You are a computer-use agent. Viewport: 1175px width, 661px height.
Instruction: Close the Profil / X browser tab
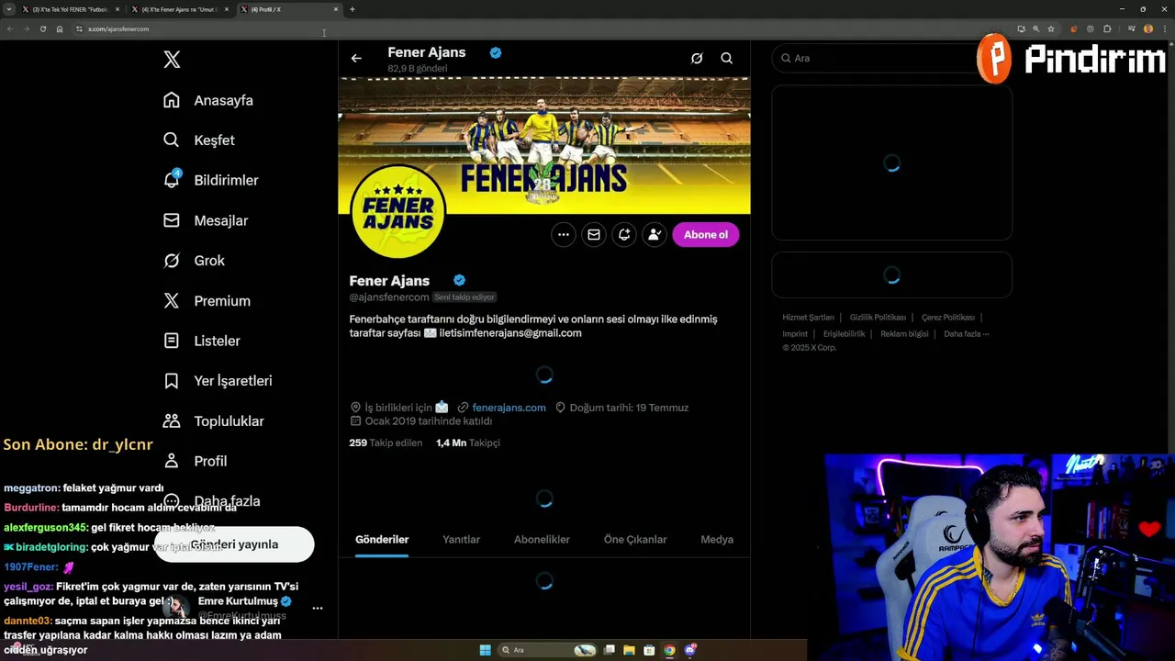336,9
